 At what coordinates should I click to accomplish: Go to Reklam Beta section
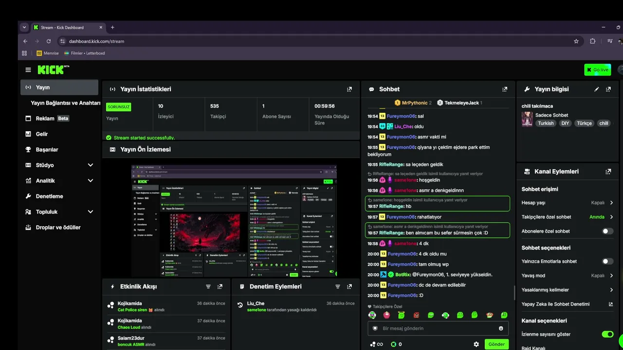(x=59, y=119)
